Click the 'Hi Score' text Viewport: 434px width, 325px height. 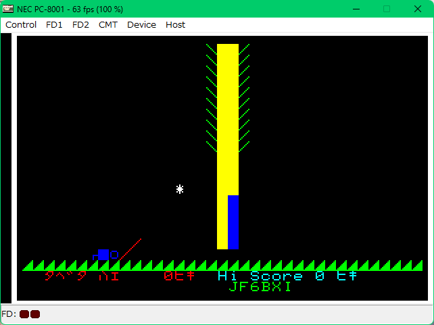coord(260,276)
